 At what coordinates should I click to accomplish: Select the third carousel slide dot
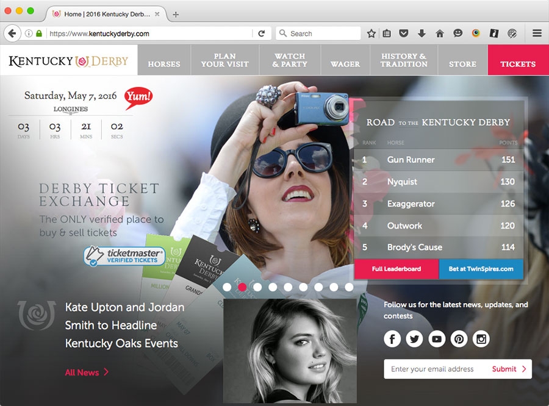pos(257,287)
